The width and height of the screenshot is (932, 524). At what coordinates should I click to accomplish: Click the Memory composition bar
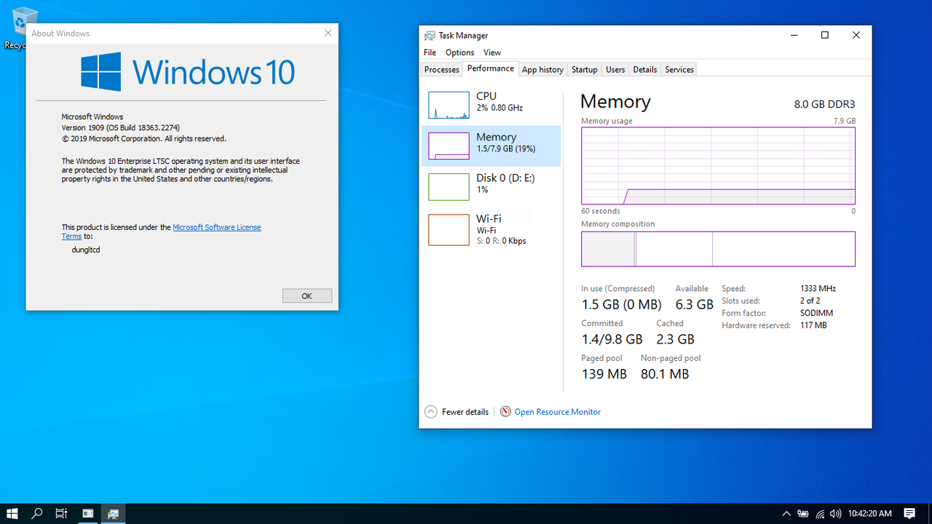pos(718,249)
